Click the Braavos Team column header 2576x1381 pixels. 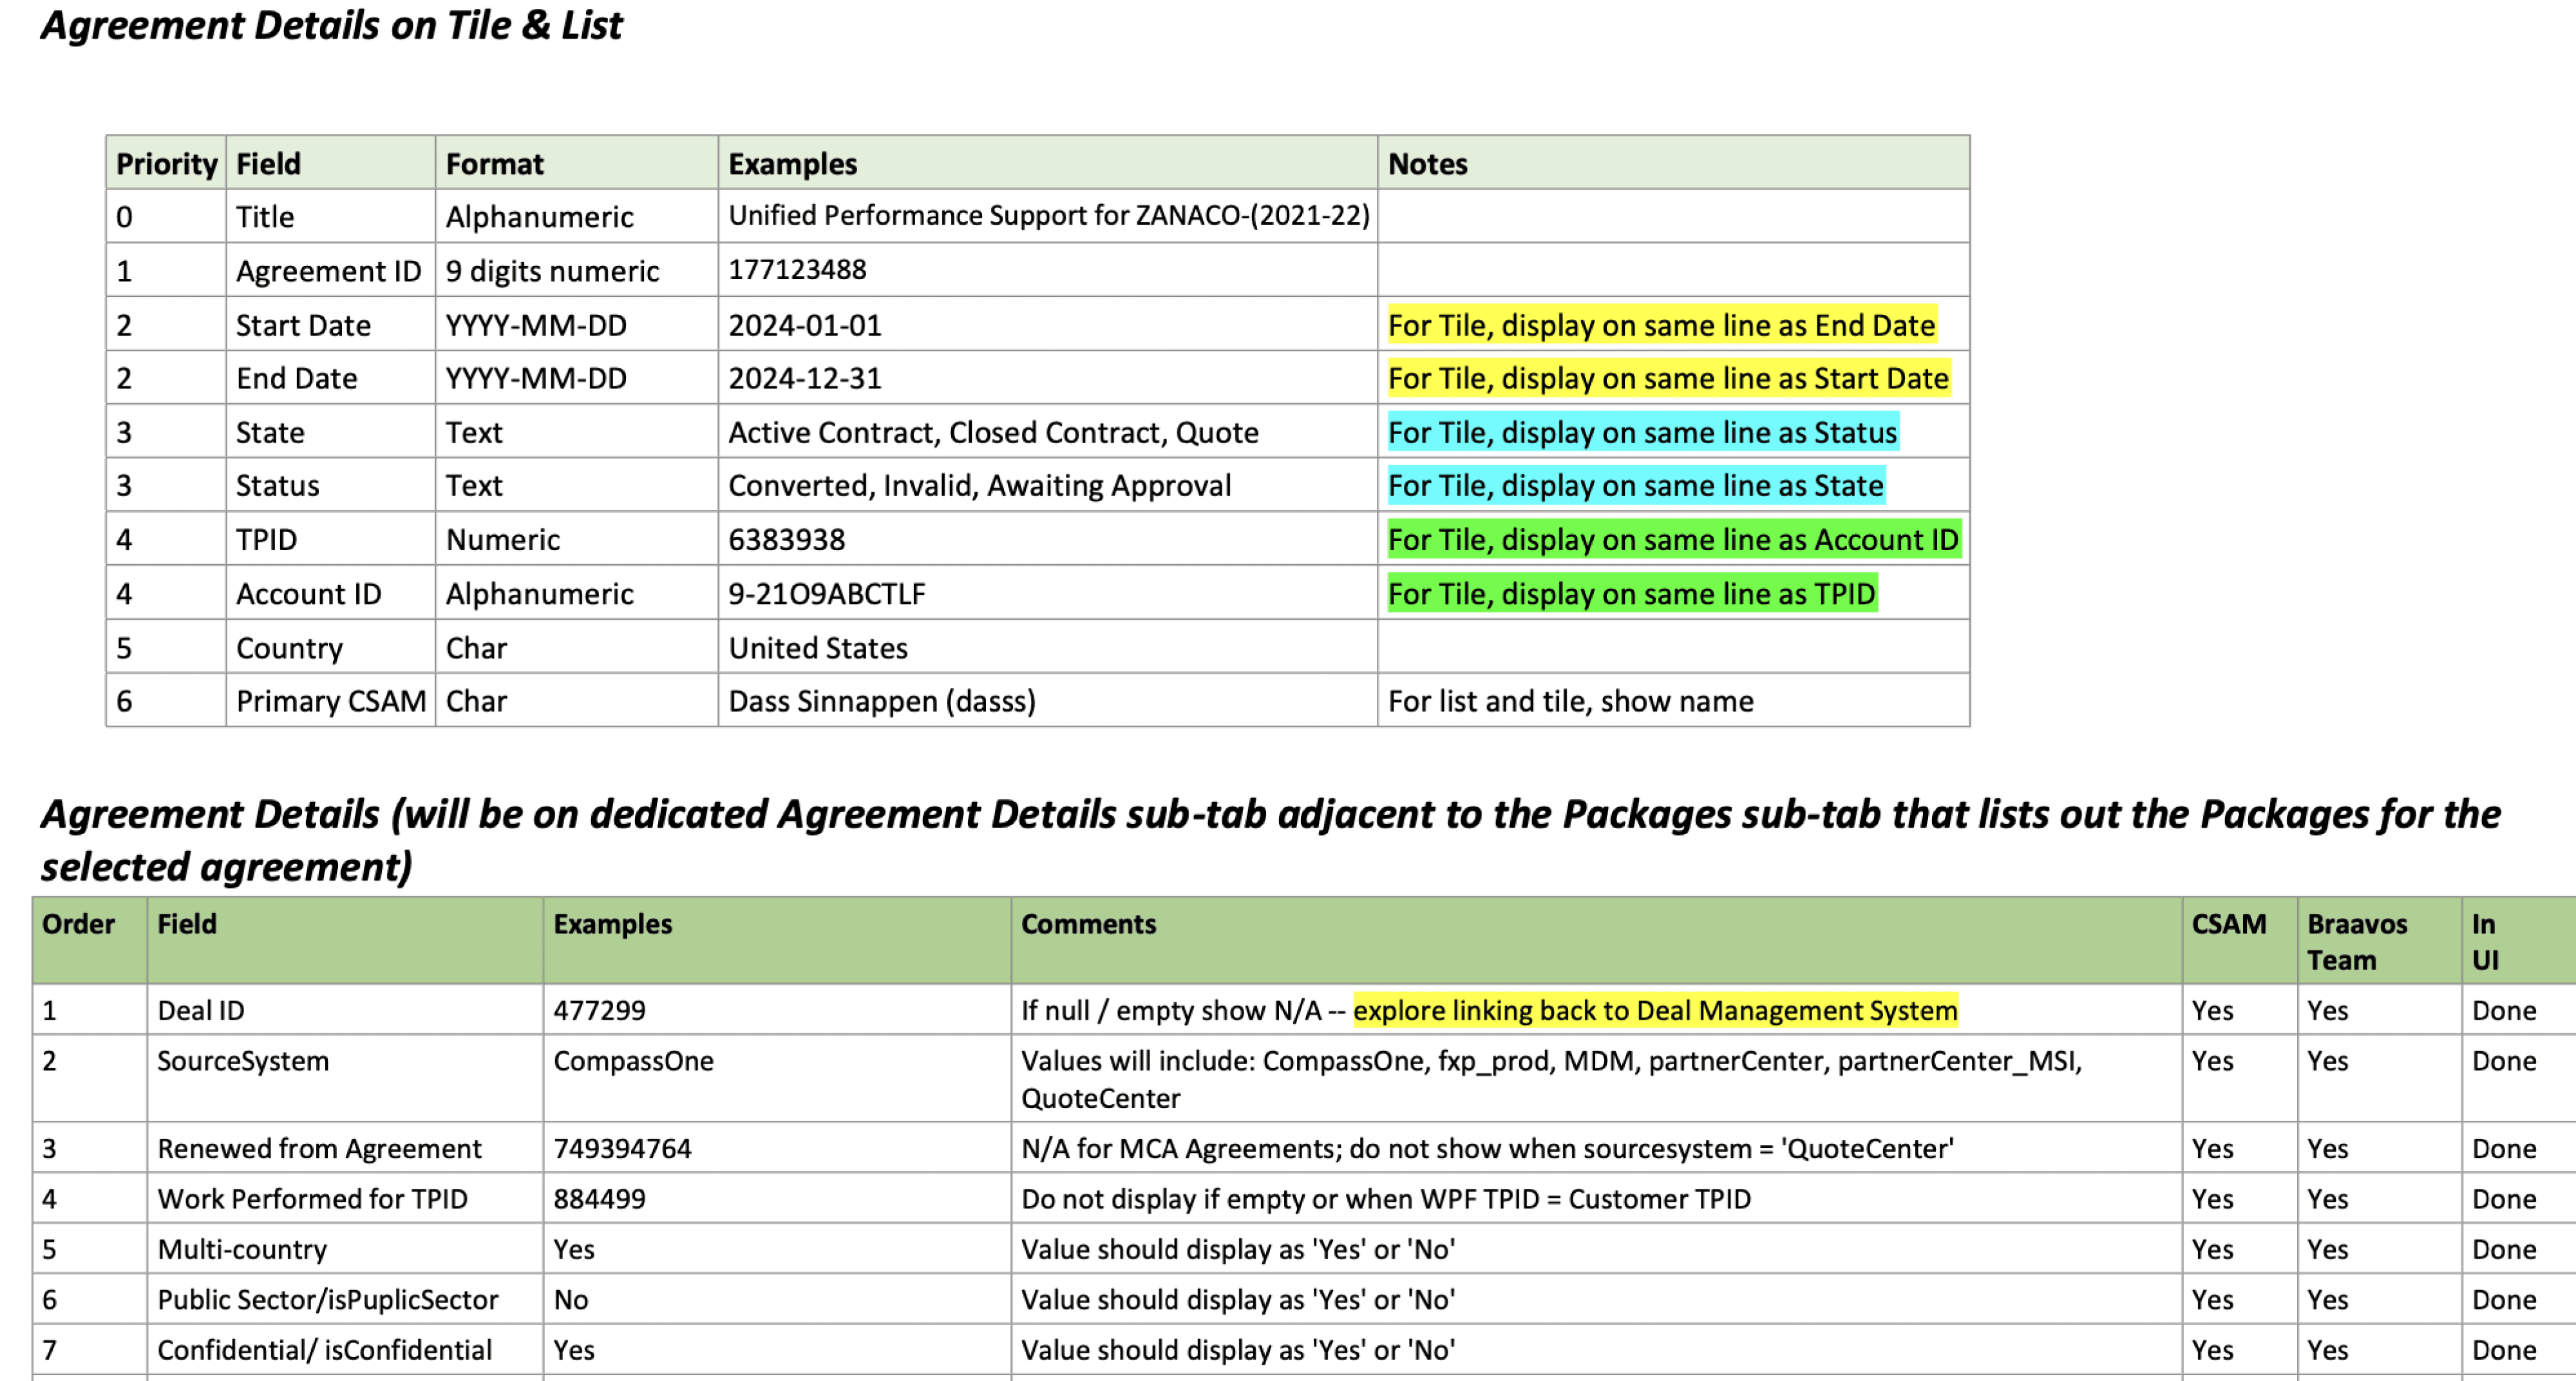(2356, 941)
